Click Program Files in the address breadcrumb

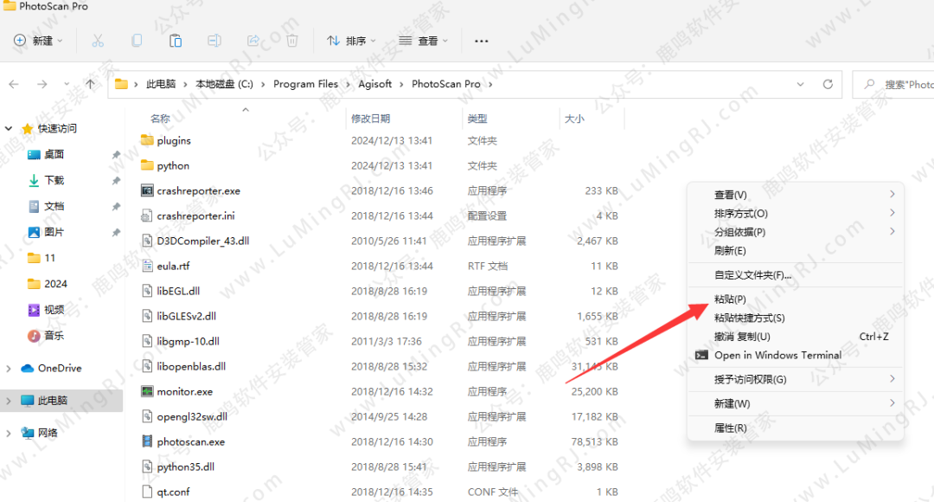(305, 84)
